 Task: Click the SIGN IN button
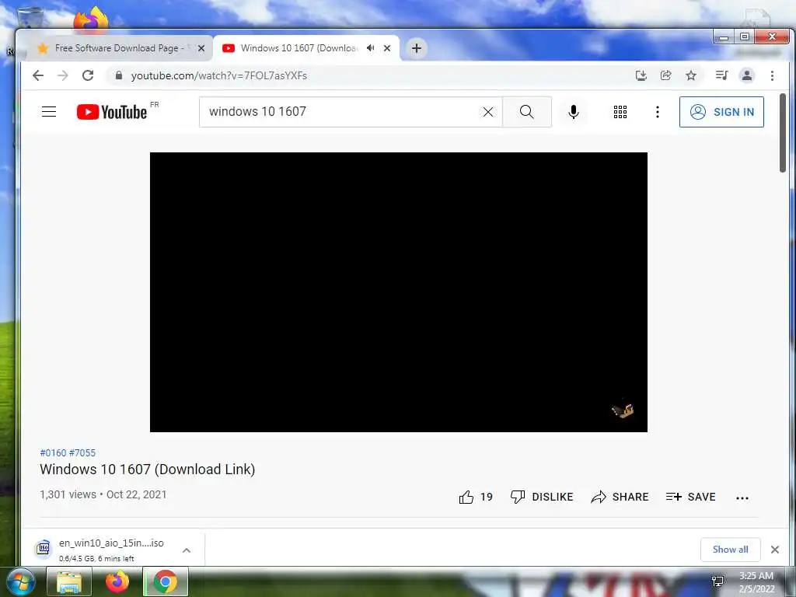pyautogui.click(x=721, y=112)
